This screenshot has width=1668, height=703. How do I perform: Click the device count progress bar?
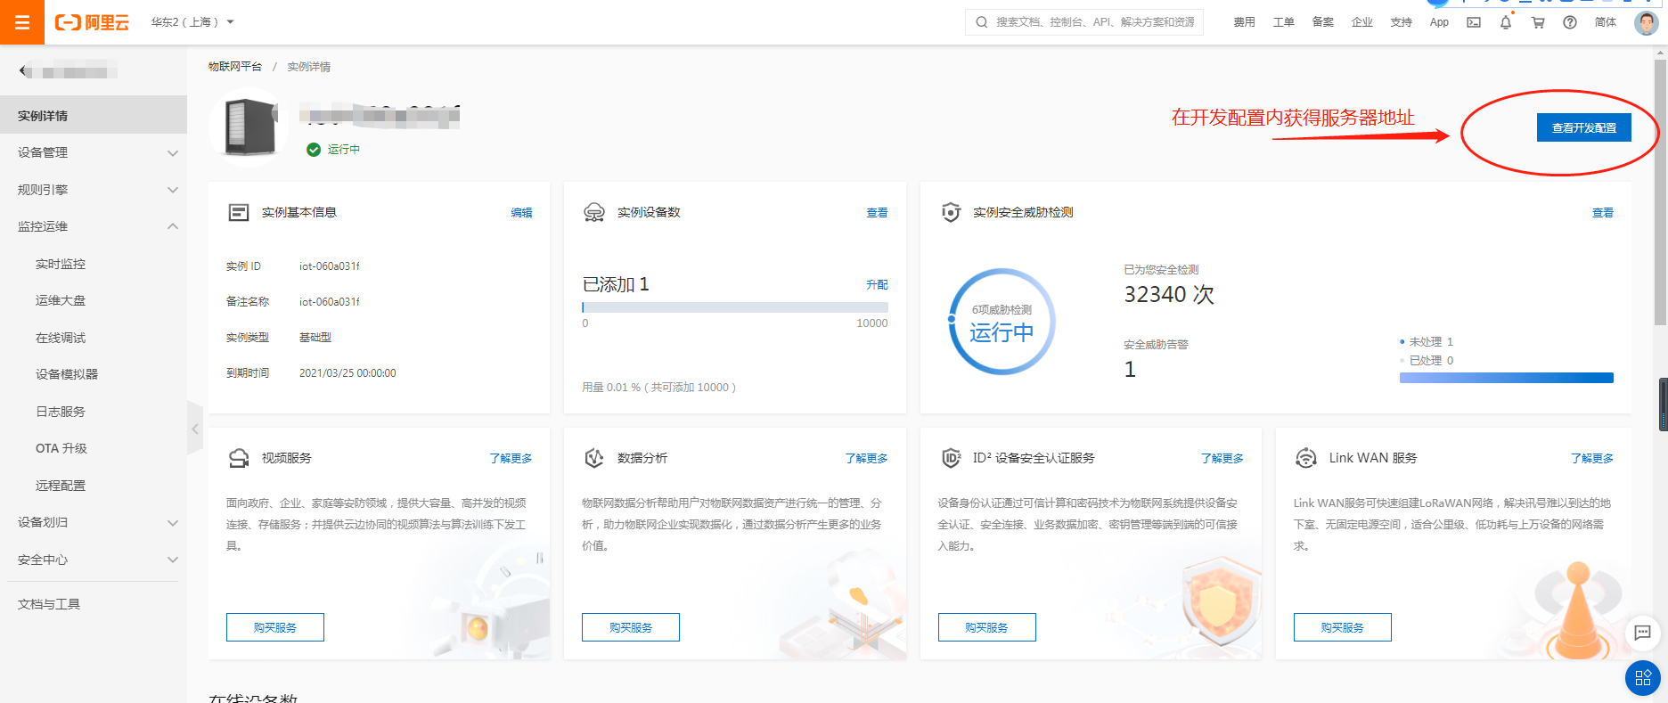pos(734,307)
